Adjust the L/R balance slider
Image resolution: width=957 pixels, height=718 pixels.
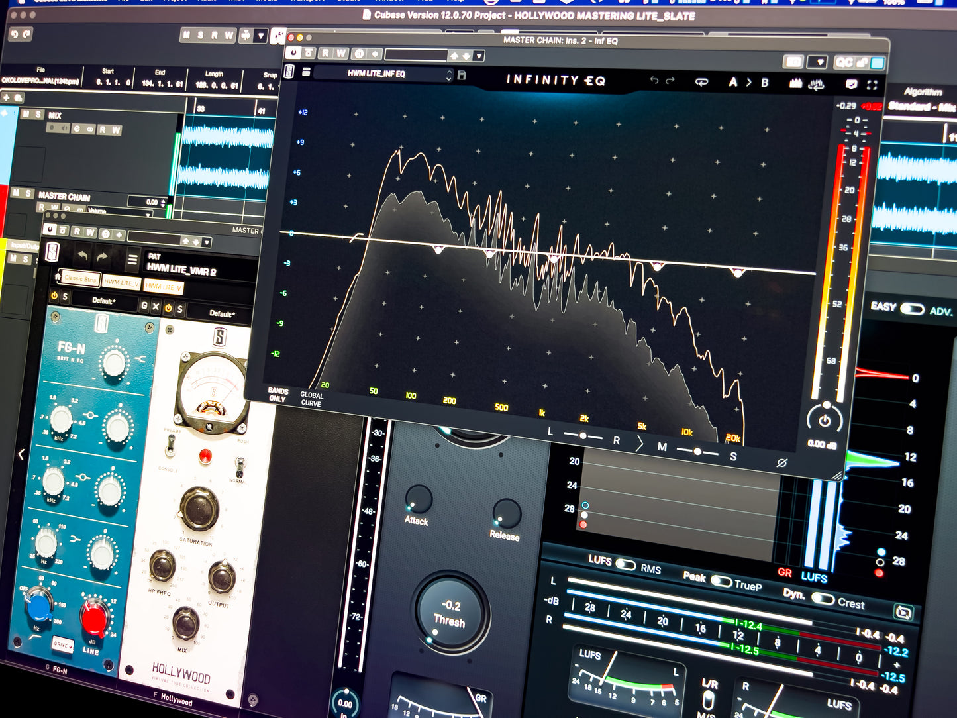[583, 436]
